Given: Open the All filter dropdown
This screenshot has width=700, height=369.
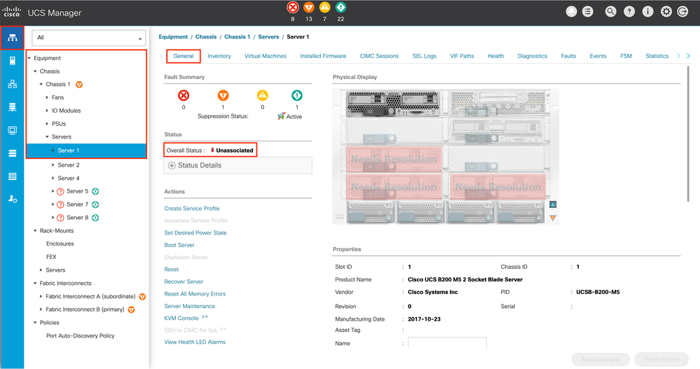Looking at the screenshot, I should click(x=89, y=38).
